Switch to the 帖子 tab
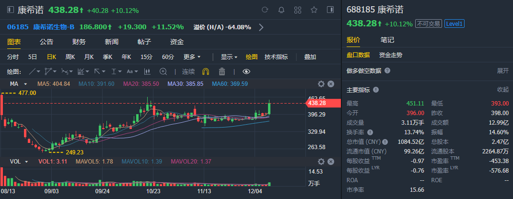Screen dimensions: 513x199 tap(144, 42)
